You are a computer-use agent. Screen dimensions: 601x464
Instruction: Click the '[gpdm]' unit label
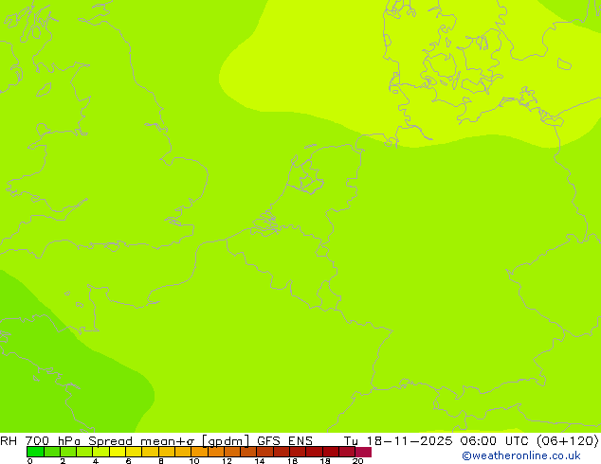(226, 441)
